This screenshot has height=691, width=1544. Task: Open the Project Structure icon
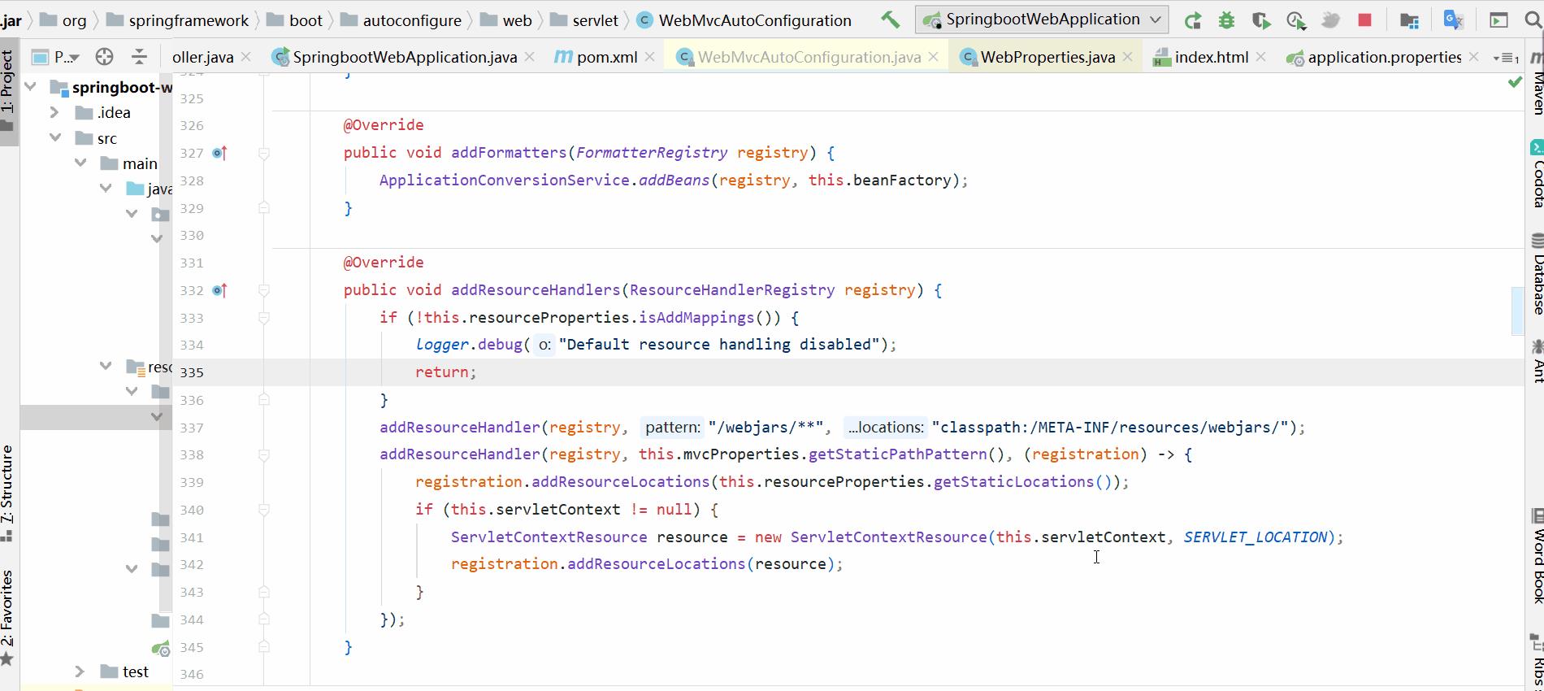[1409, 20]
